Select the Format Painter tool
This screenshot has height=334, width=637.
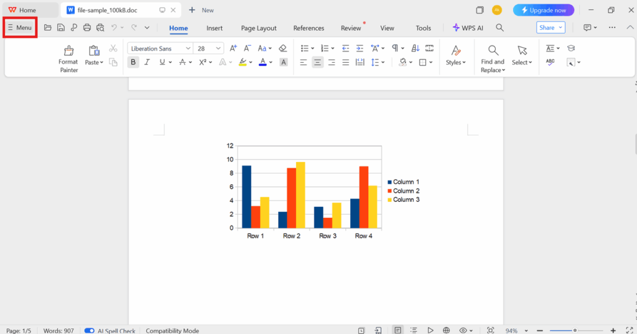(68, 59)
